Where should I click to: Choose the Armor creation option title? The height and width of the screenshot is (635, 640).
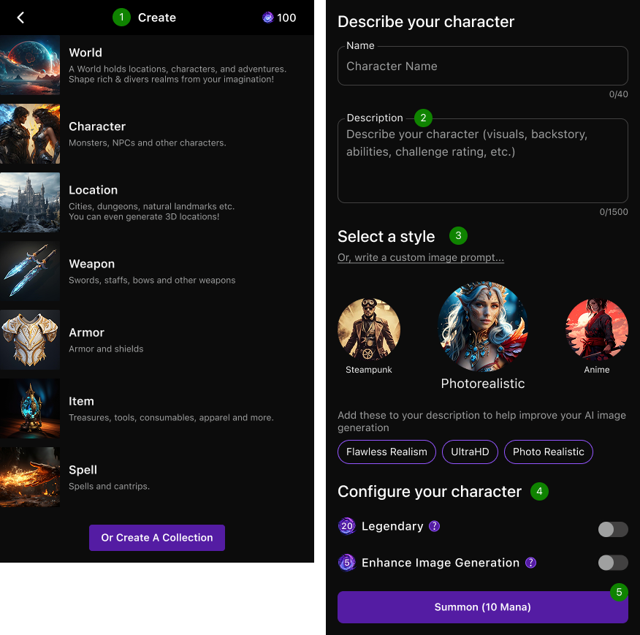click(x=86, y=332)
